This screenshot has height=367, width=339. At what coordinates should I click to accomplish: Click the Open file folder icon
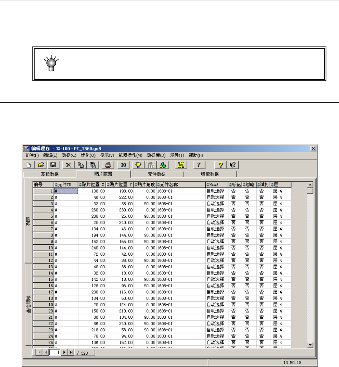click(x=41, y=165)
